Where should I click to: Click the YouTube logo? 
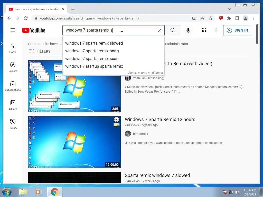[34, 30]
